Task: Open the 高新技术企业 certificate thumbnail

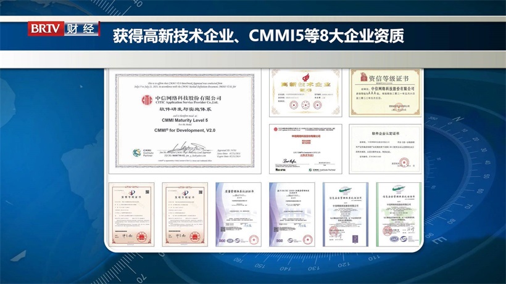Action: (x=305, y=93)
